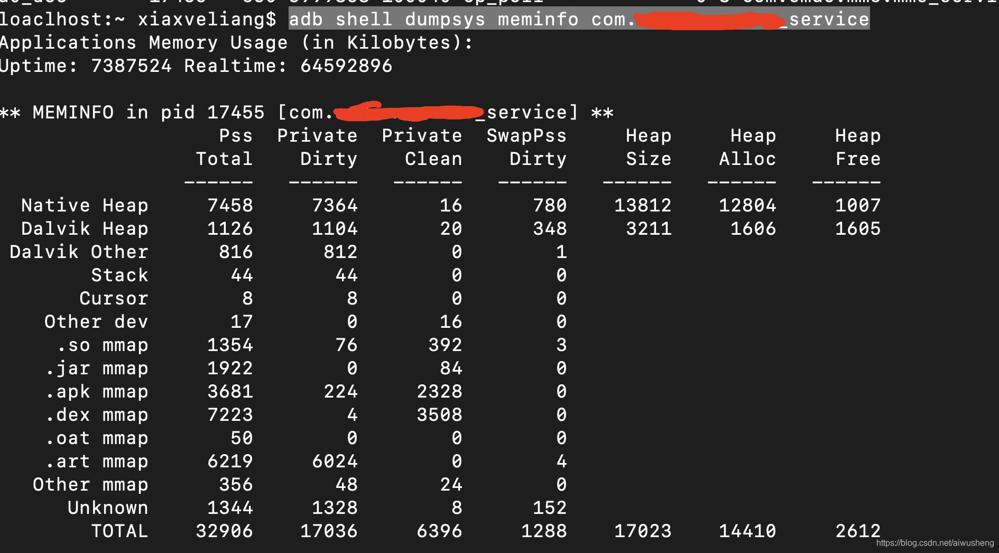Click Other mmap Pss Total 356
999x553 pixels.
[236, 485]
